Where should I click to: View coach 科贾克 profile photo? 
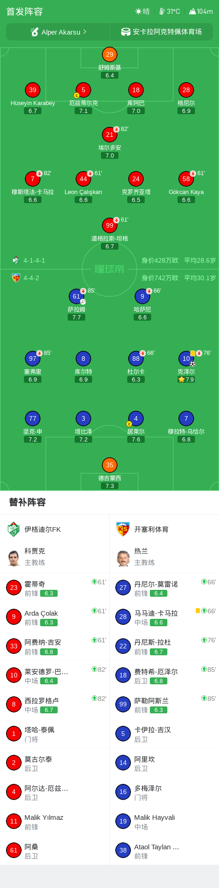tap(14, 558)
